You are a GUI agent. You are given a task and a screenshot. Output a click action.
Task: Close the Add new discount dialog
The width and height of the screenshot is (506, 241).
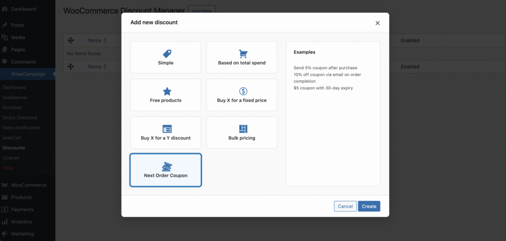[x=378, y=23]
